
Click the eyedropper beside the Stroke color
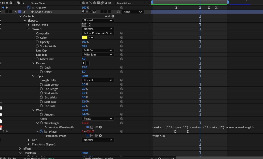click(91, 37)
